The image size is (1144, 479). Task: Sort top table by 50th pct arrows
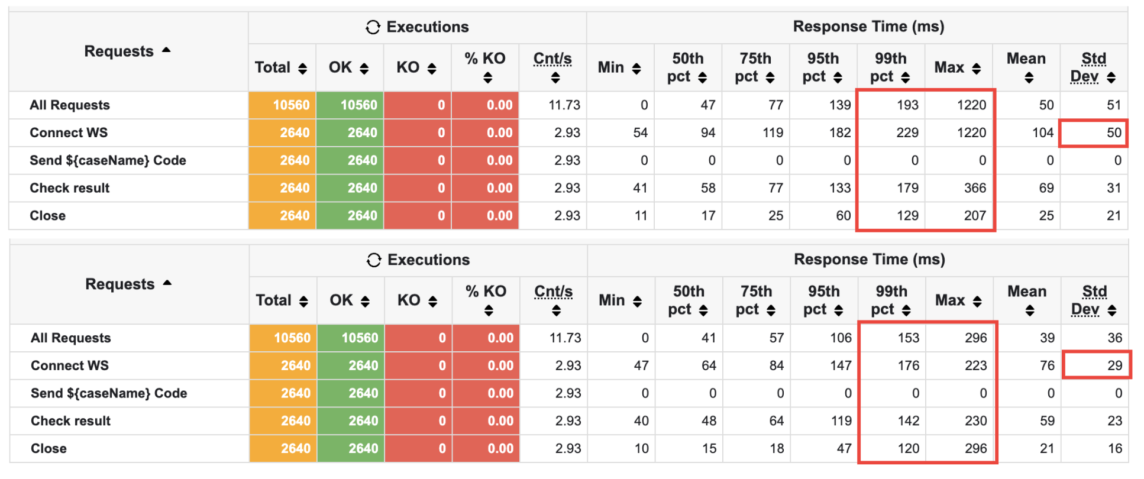(703, 77)
